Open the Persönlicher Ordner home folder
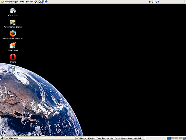 pyautogui.click(x=13, y=22)
